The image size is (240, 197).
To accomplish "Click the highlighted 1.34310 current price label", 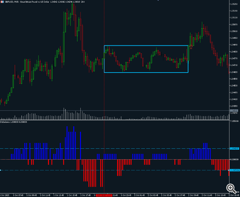I will (x=234, y=111).
